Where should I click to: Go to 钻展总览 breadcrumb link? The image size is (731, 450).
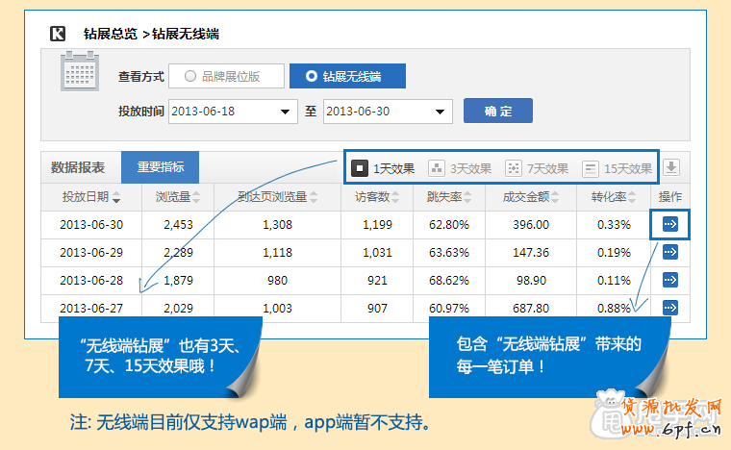pyautogui.click(x=111, y=34)
